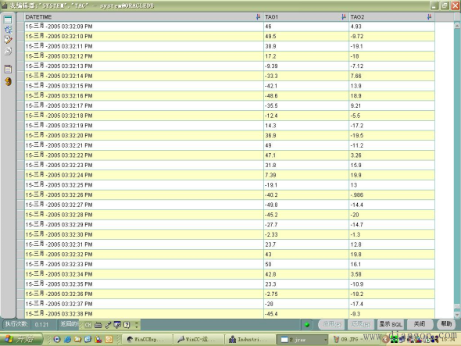Select TAG1 cell with value 7.39
The image size is (461, 346).
point(306,175)
